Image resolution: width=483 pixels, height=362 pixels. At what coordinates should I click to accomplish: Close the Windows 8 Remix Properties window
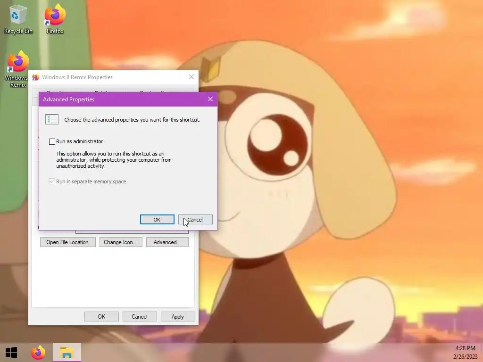pyautogui.click(x=192, y=77)
